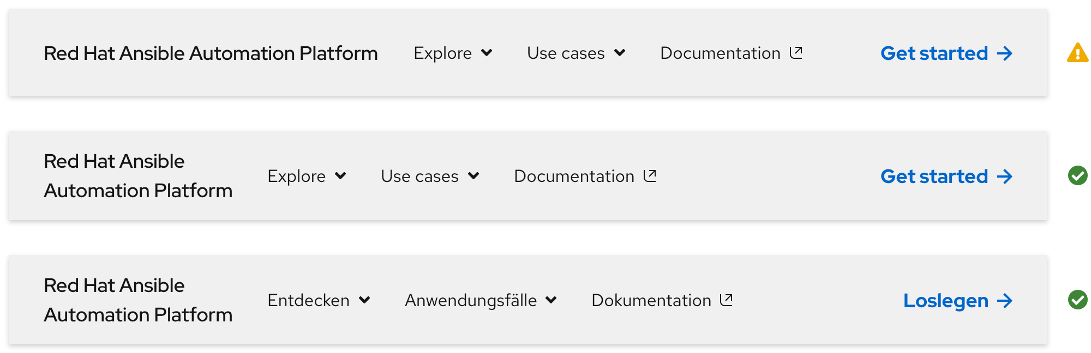Open Explore in the middle navigation bar
1091x353 pixels.
[307, 176]
